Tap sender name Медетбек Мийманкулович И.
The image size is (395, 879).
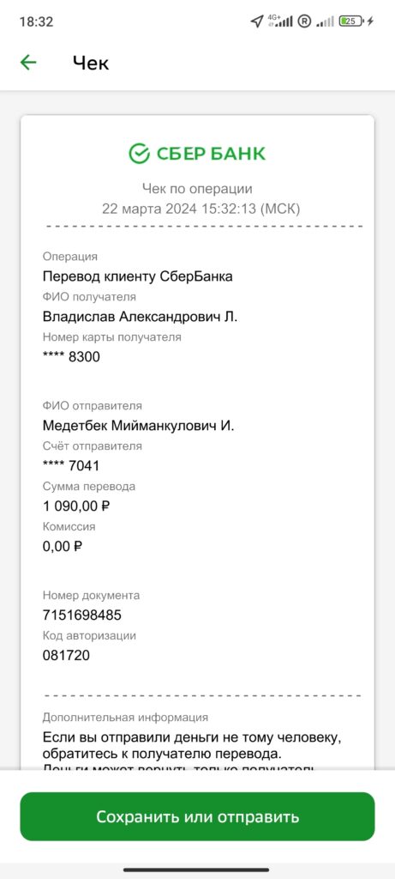tap(138, 426)
